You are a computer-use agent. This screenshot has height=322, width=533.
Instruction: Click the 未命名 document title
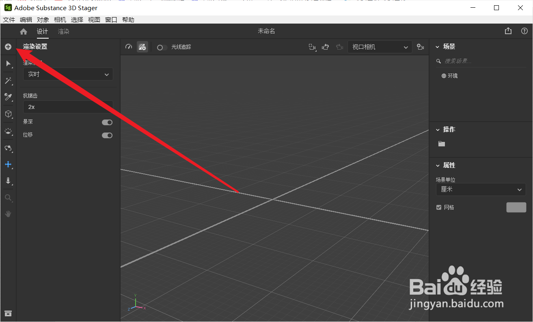pos(267,31)
